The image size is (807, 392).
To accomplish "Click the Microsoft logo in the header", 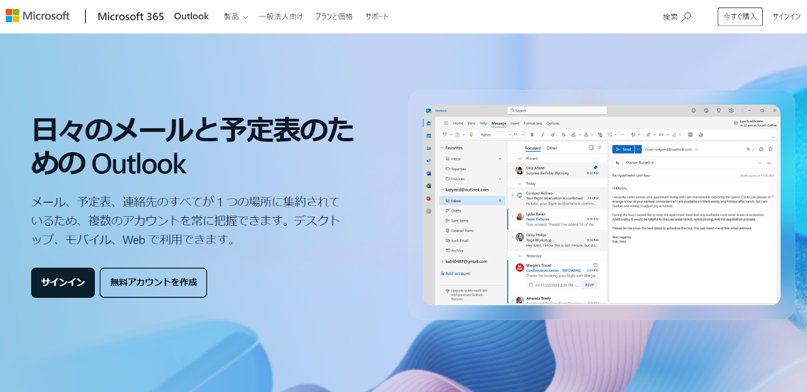I will (38, 16).
